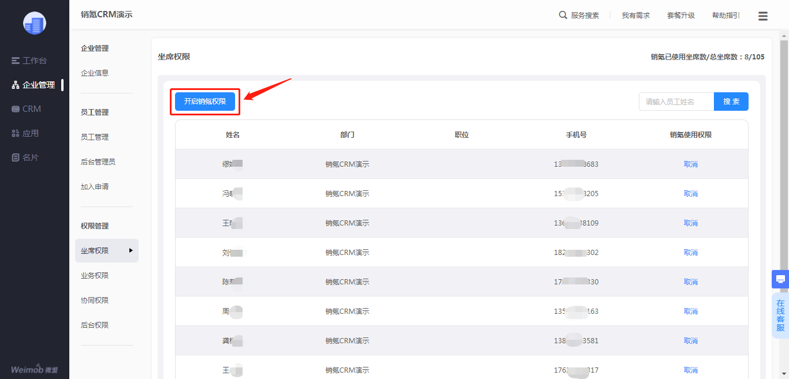Screen dimensions: 789x379
Task: Open 后台权限 in the submenu
Action: point(95,325)
